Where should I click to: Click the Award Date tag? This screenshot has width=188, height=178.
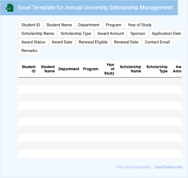pos(62,42)
